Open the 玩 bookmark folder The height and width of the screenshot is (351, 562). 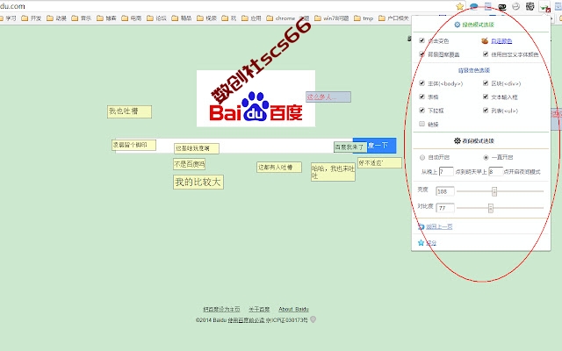(229, 18)
